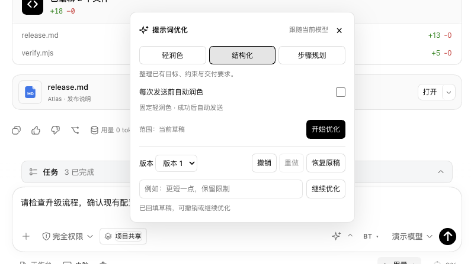Click the release.md card title
The width and height of the screenshot is (474, 264).
tap(68, 87)
